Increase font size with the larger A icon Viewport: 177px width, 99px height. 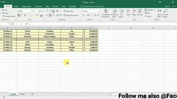(40, 11)
